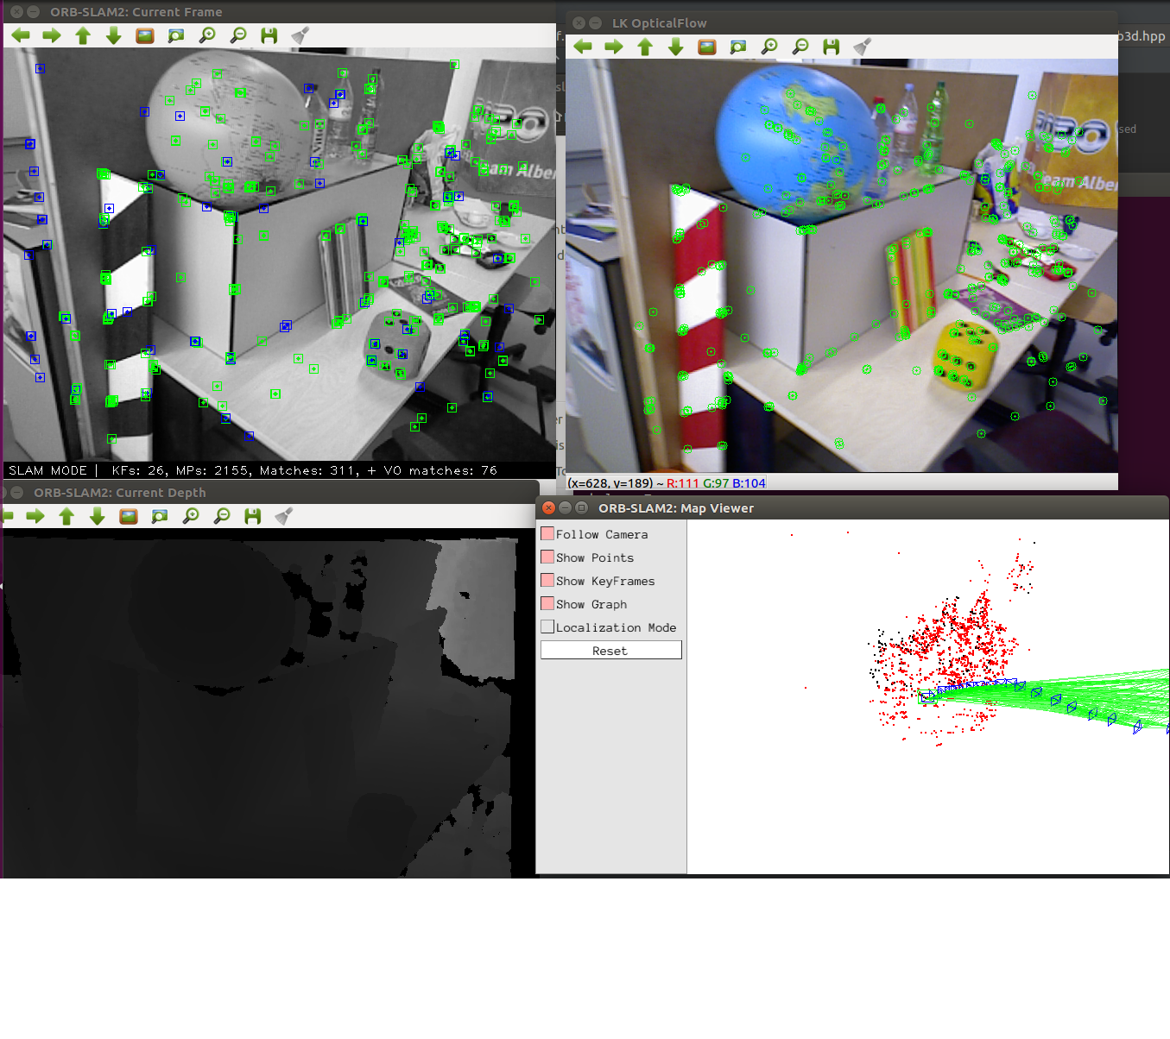Fit image to Current Depth window
This screenshot has width=1170, height=1039.
pos(160,516)
